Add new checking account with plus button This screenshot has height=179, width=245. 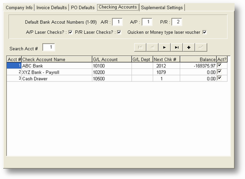tap(189, 47)
